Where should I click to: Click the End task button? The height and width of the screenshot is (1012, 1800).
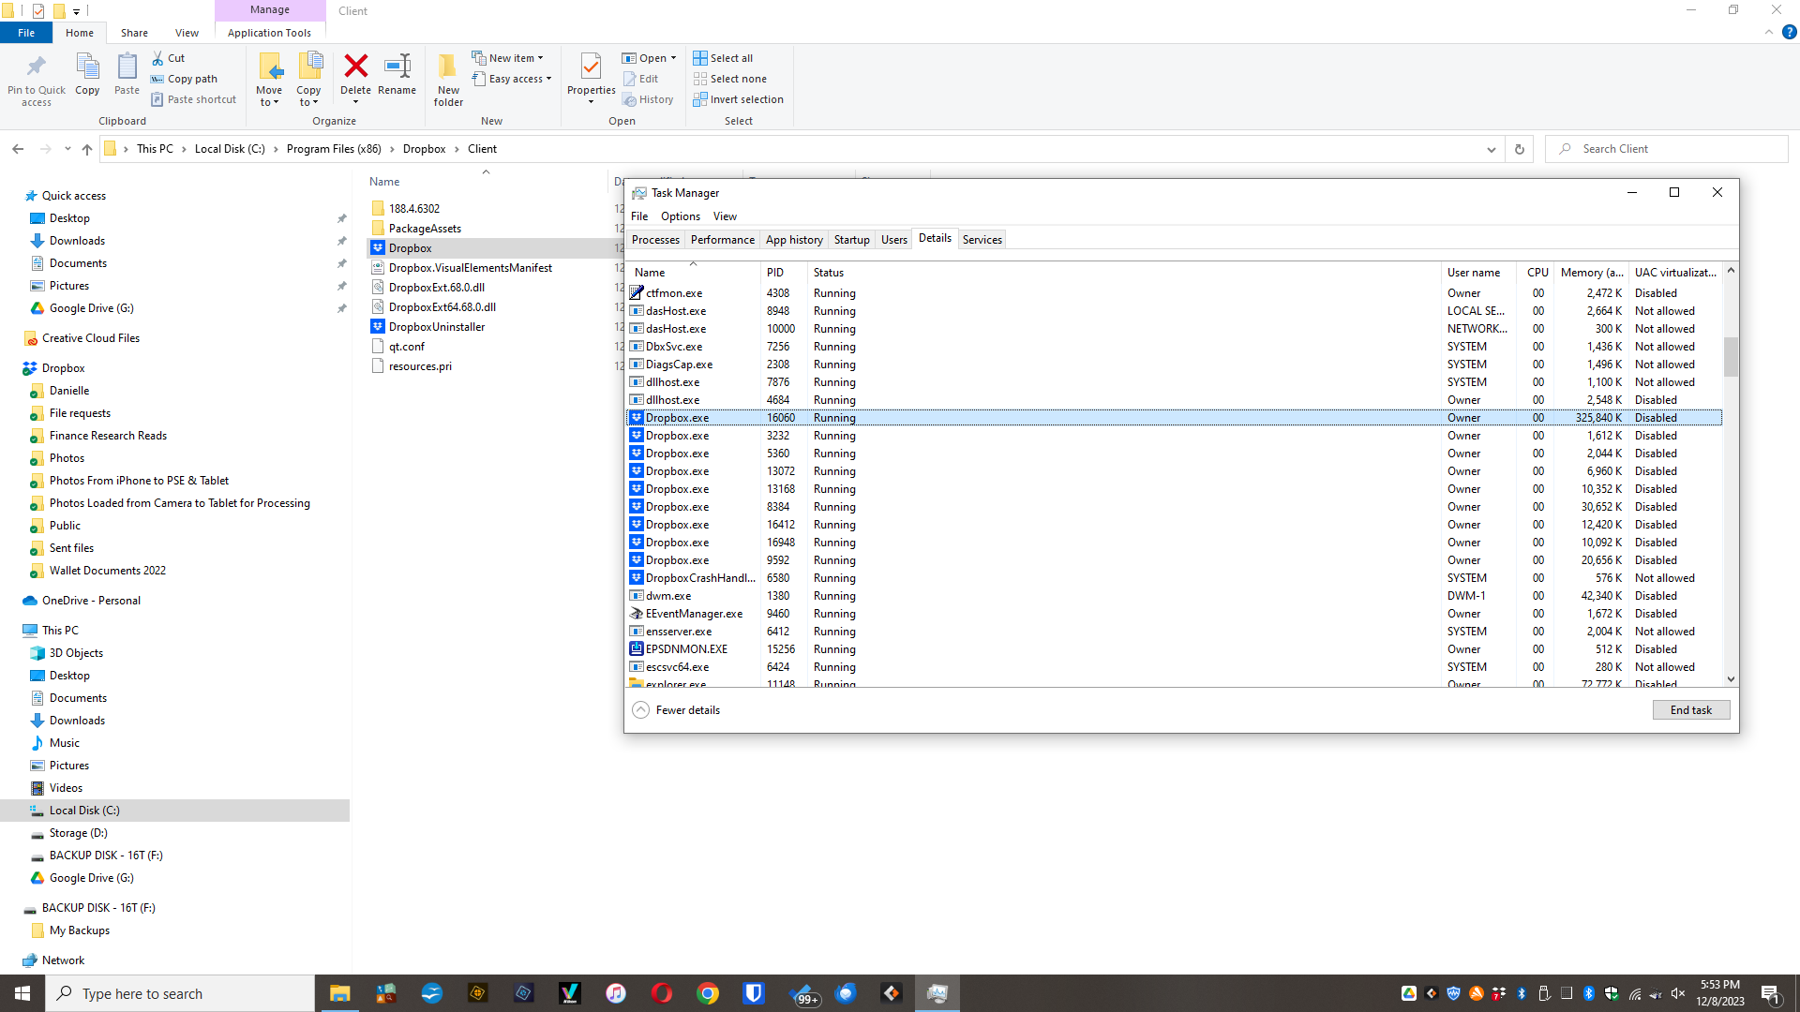tap(1690, 710)
